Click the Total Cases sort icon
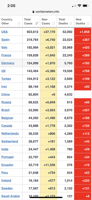This screenshot has width=92, height=200. (37, 23)
